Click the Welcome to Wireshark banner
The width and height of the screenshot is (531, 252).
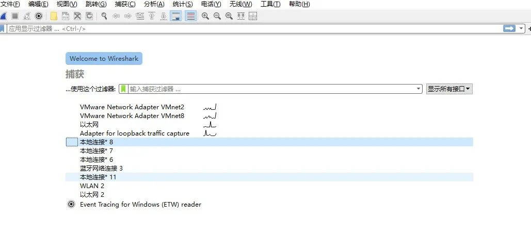click(104, 59)
